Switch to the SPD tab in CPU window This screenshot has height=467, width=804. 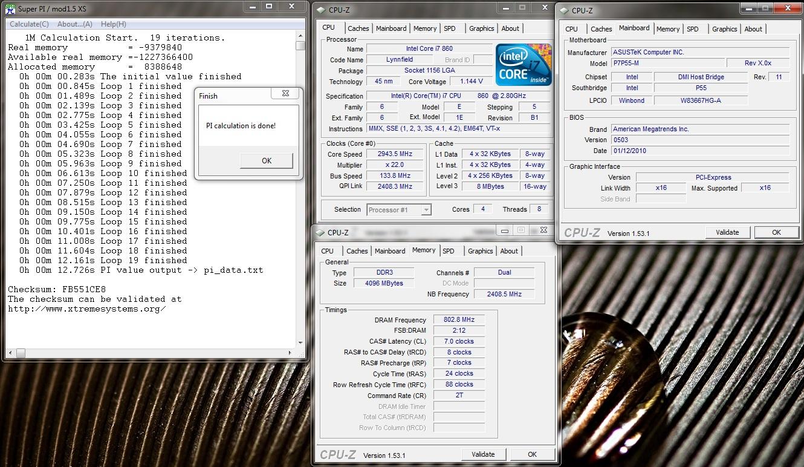450,28
